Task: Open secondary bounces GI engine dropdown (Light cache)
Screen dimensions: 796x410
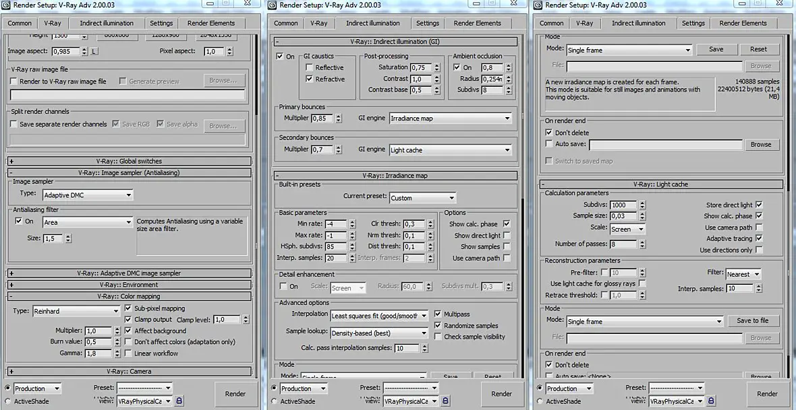Action: (x=451, y=150)
